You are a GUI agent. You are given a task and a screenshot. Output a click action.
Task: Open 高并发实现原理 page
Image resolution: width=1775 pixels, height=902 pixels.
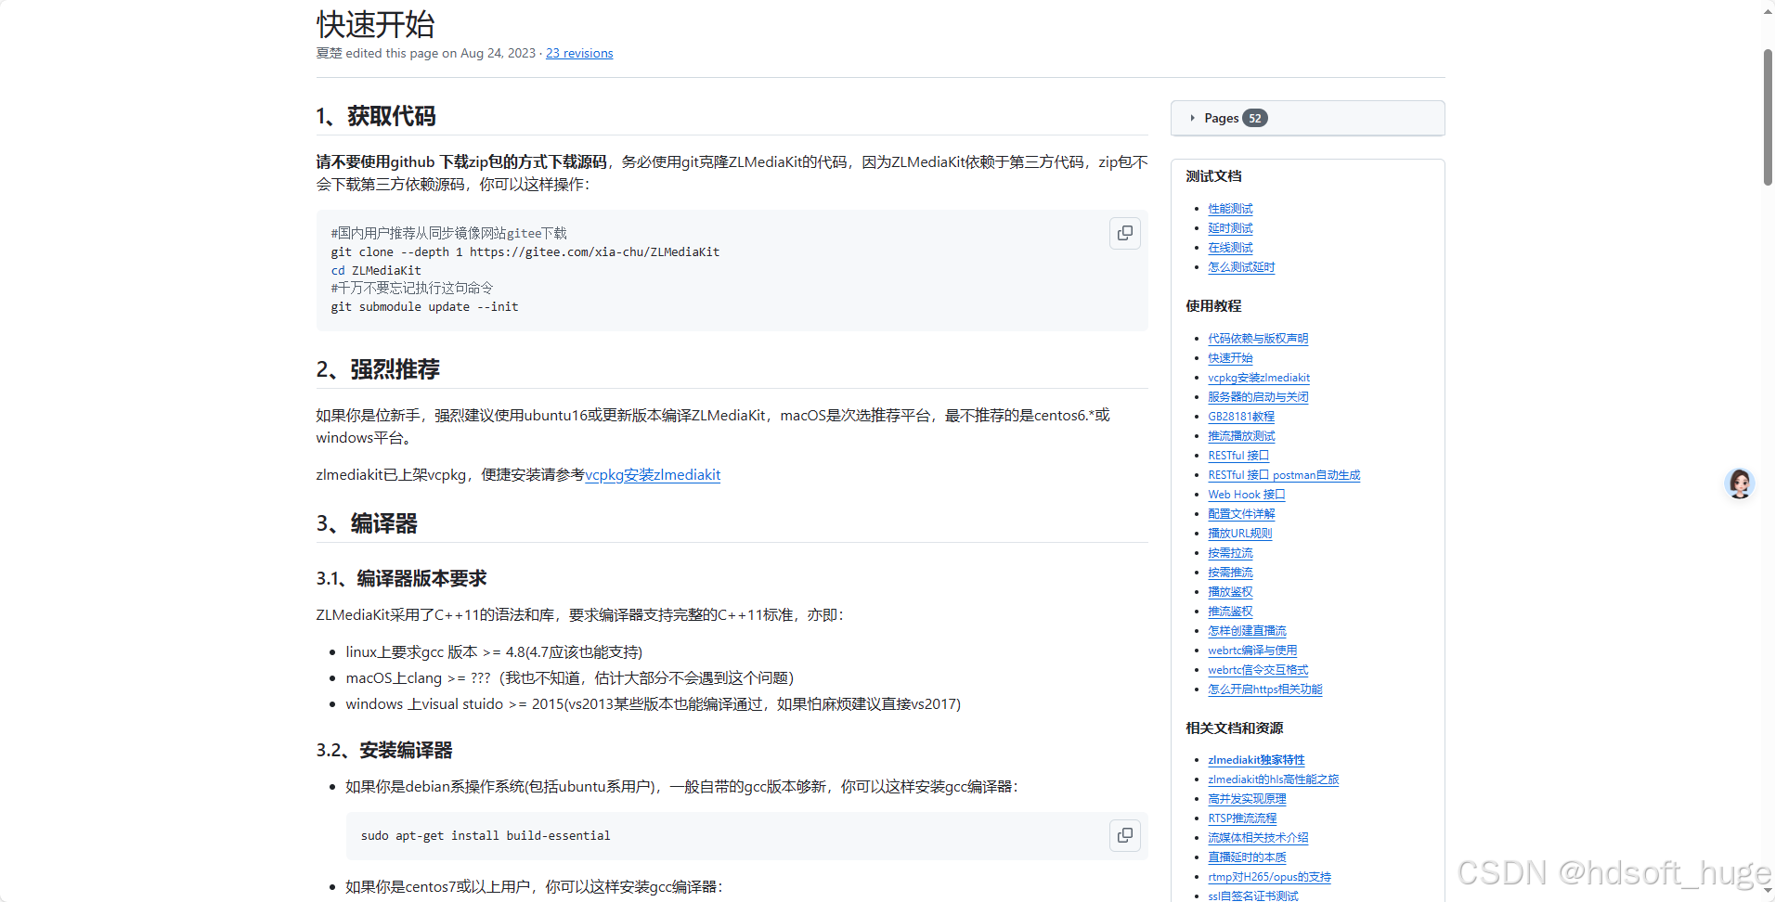click(x=1247, y=799)
